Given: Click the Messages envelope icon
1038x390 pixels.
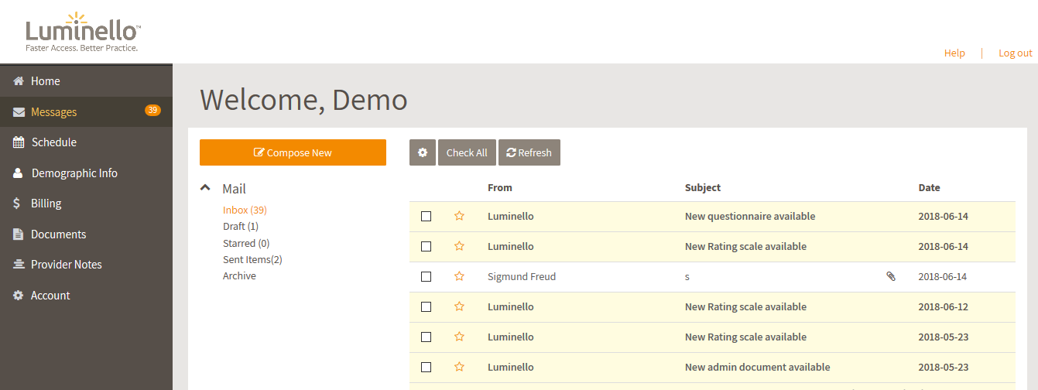Looking at the screenshot, I should (x=19, y=112).
